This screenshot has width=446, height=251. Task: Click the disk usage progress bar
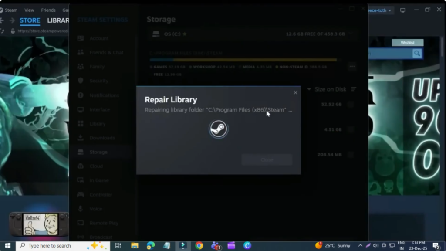click(x=244, y=60)
